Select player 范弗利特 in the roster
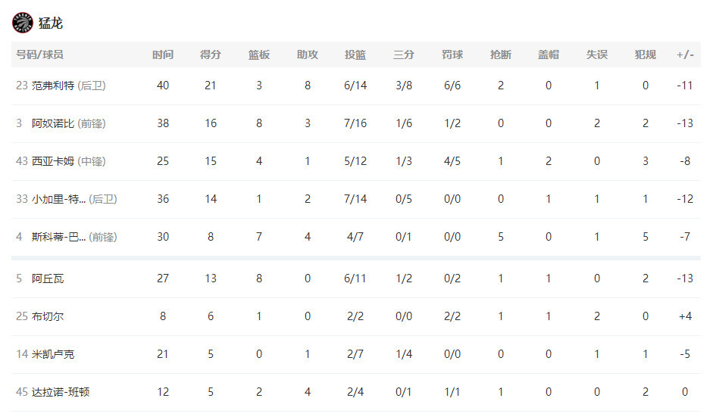 click(x=53, y=86)
